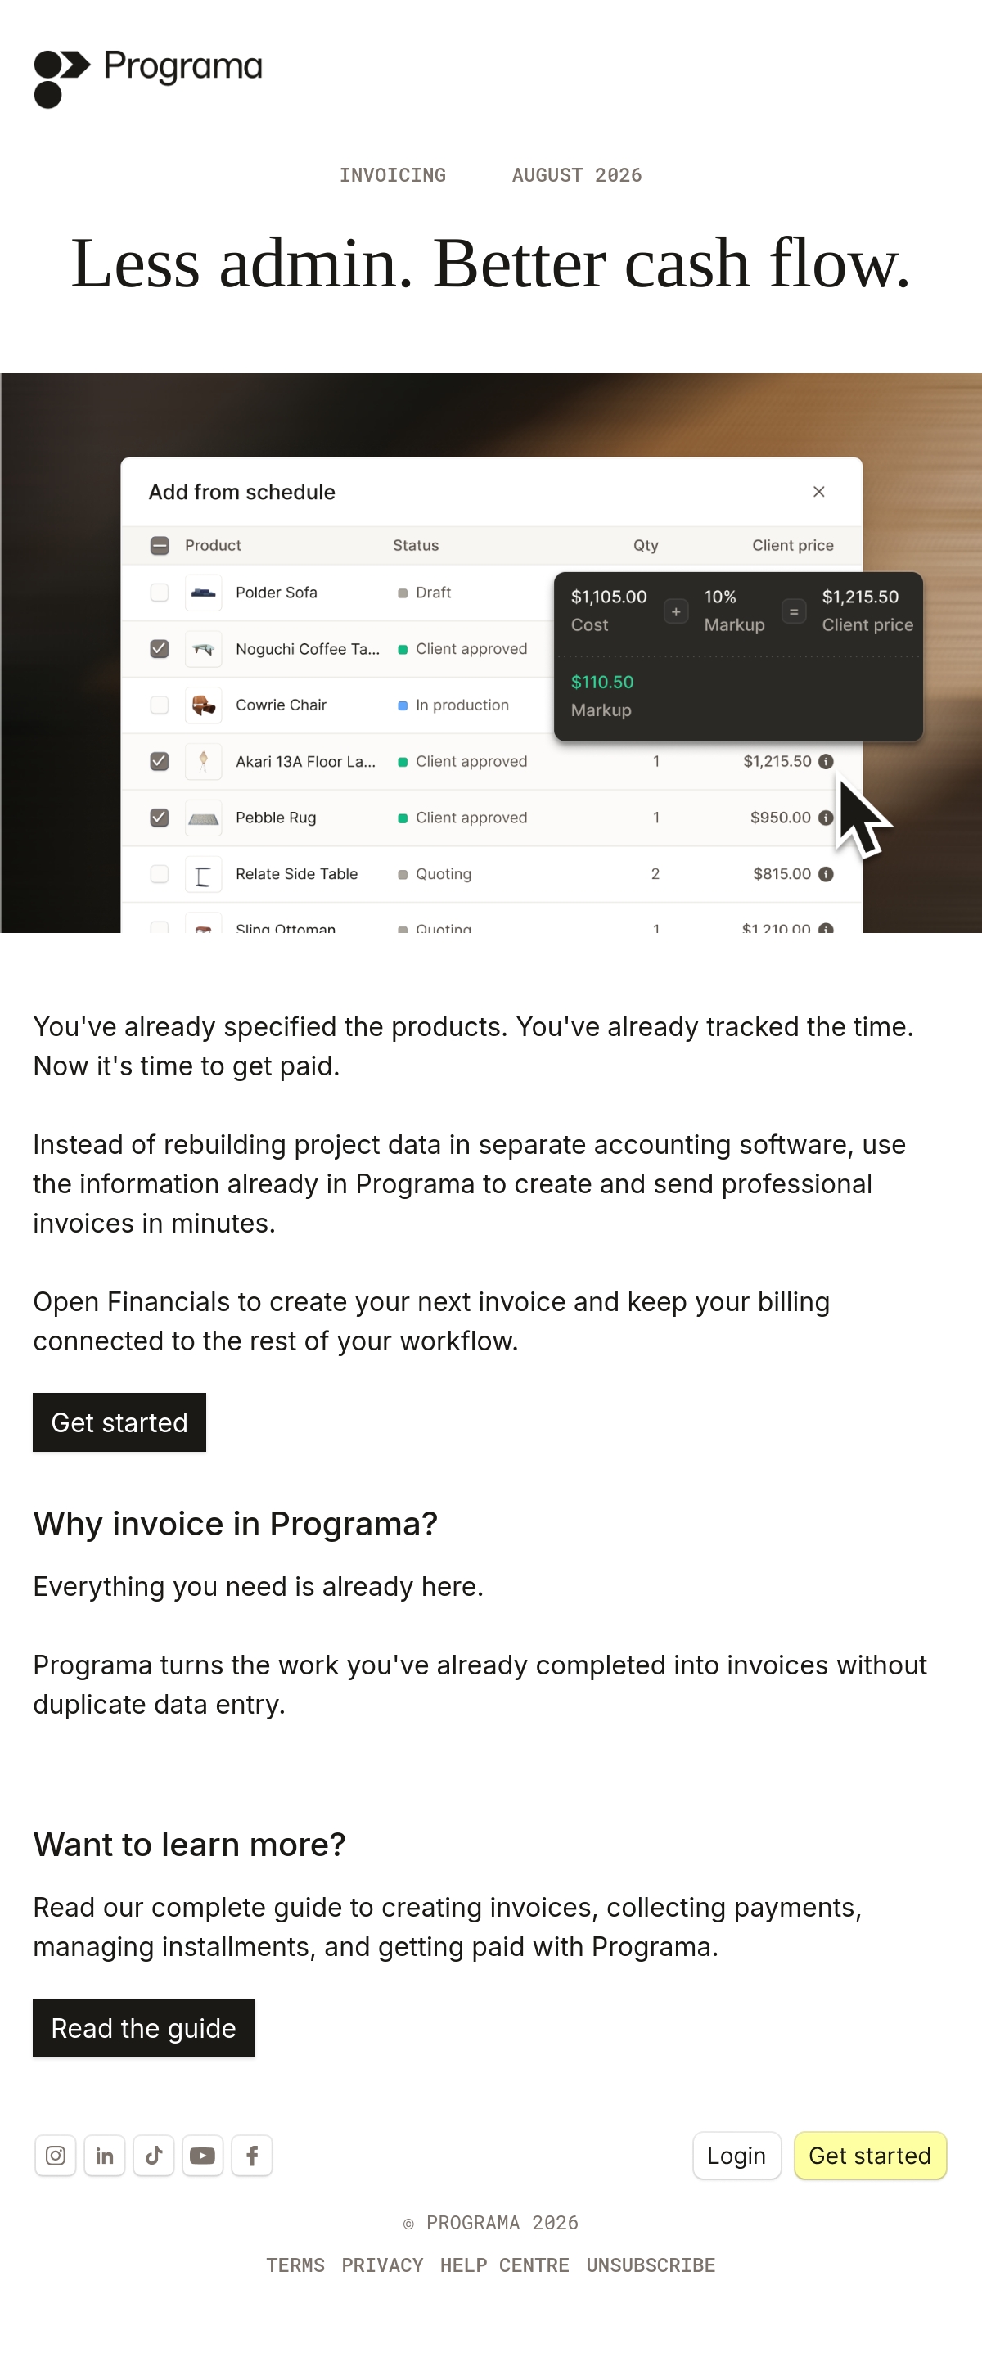Uncheck the Pebble Rug checkbox
Screen dimensions: 982x2375
coord(160,818)
